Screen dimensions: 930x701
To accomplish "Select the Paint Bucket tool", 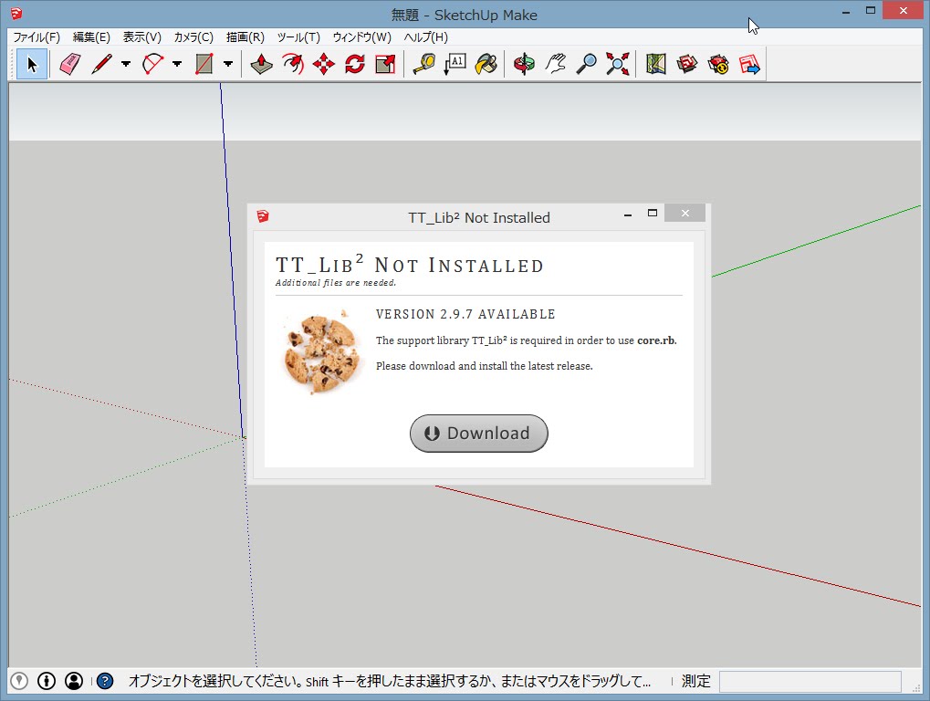I will (x=486, y=64).
